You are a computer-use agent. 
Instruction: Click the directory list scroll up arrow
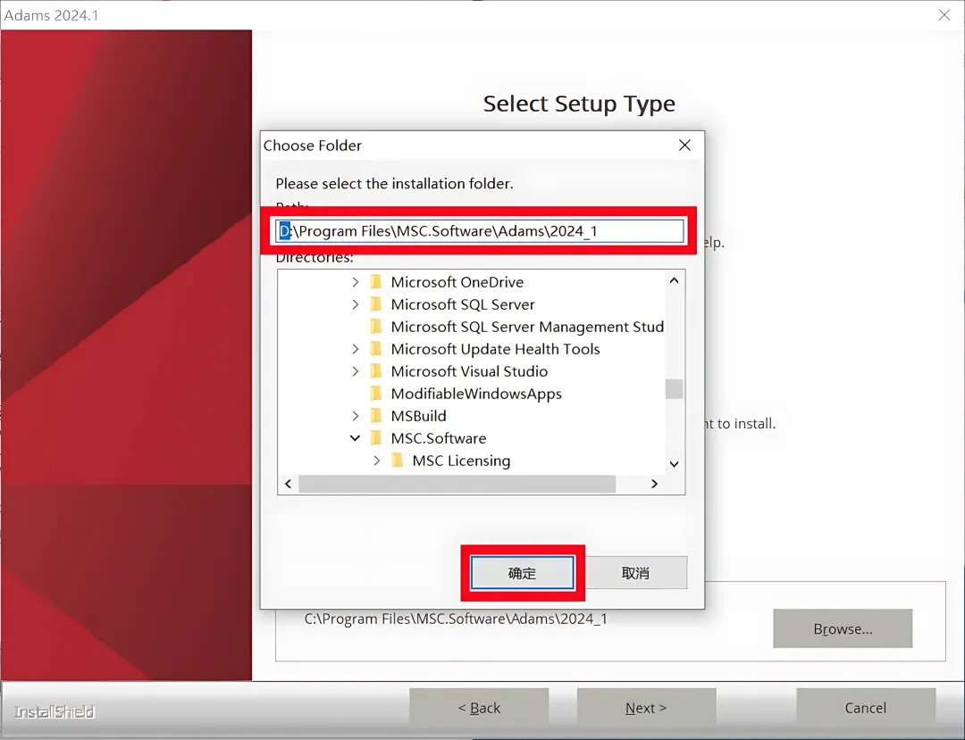tap(674, 281)
